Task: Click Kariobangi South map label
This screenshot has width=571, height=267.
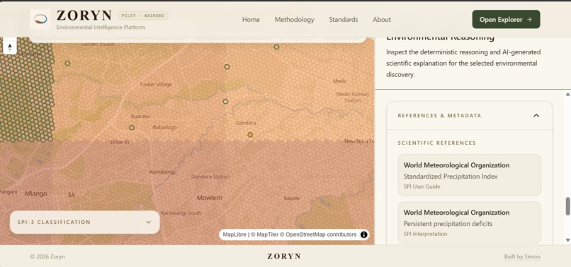Action: 181,213
